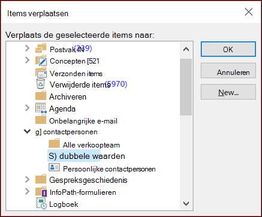Expand the Agenda folder
The image size is (262, 217).
tap(28, 108)
